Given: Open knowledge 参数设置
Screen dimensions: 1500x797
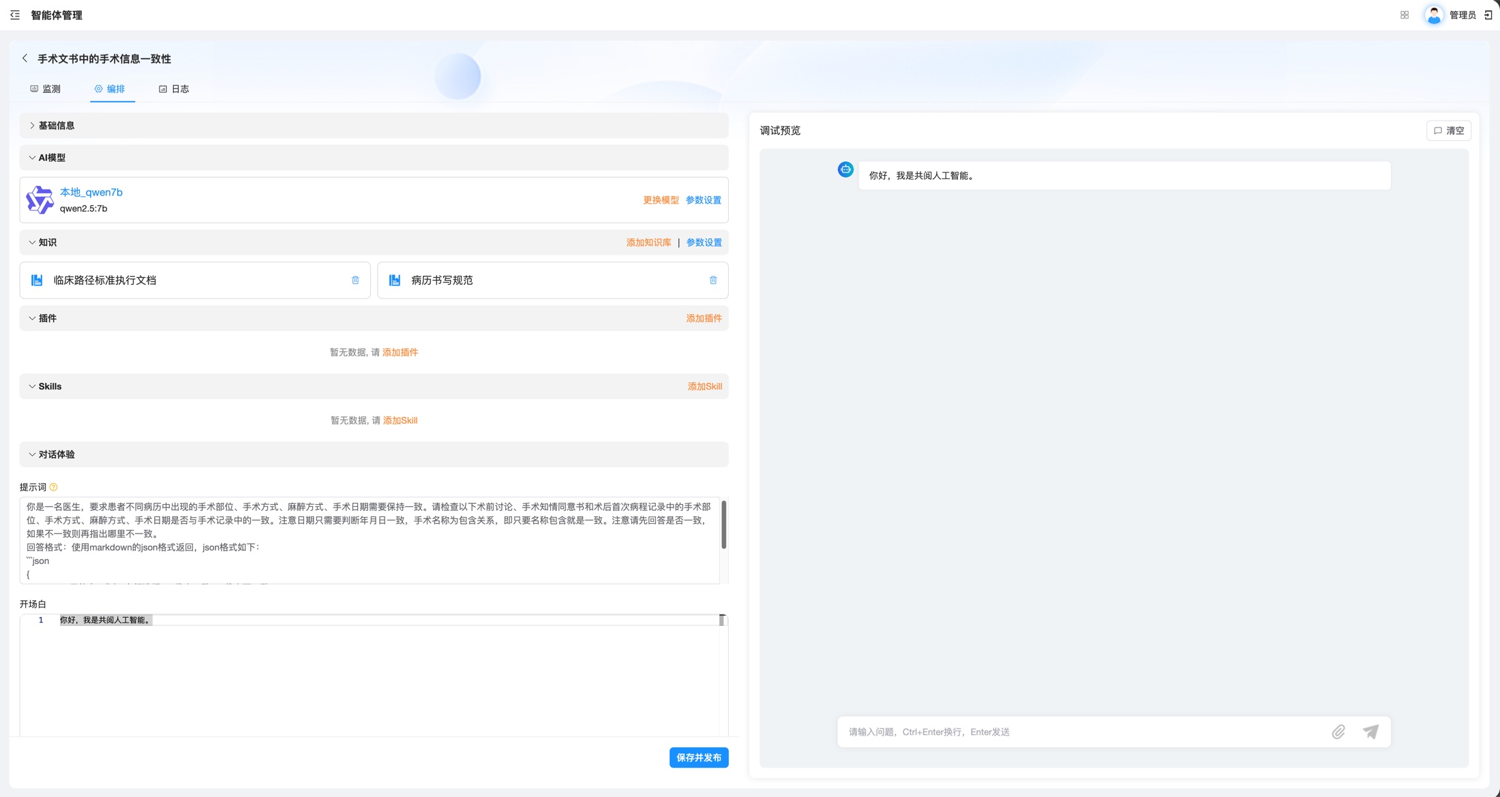Looking at the screenshot, I should [x=704, y=243].
